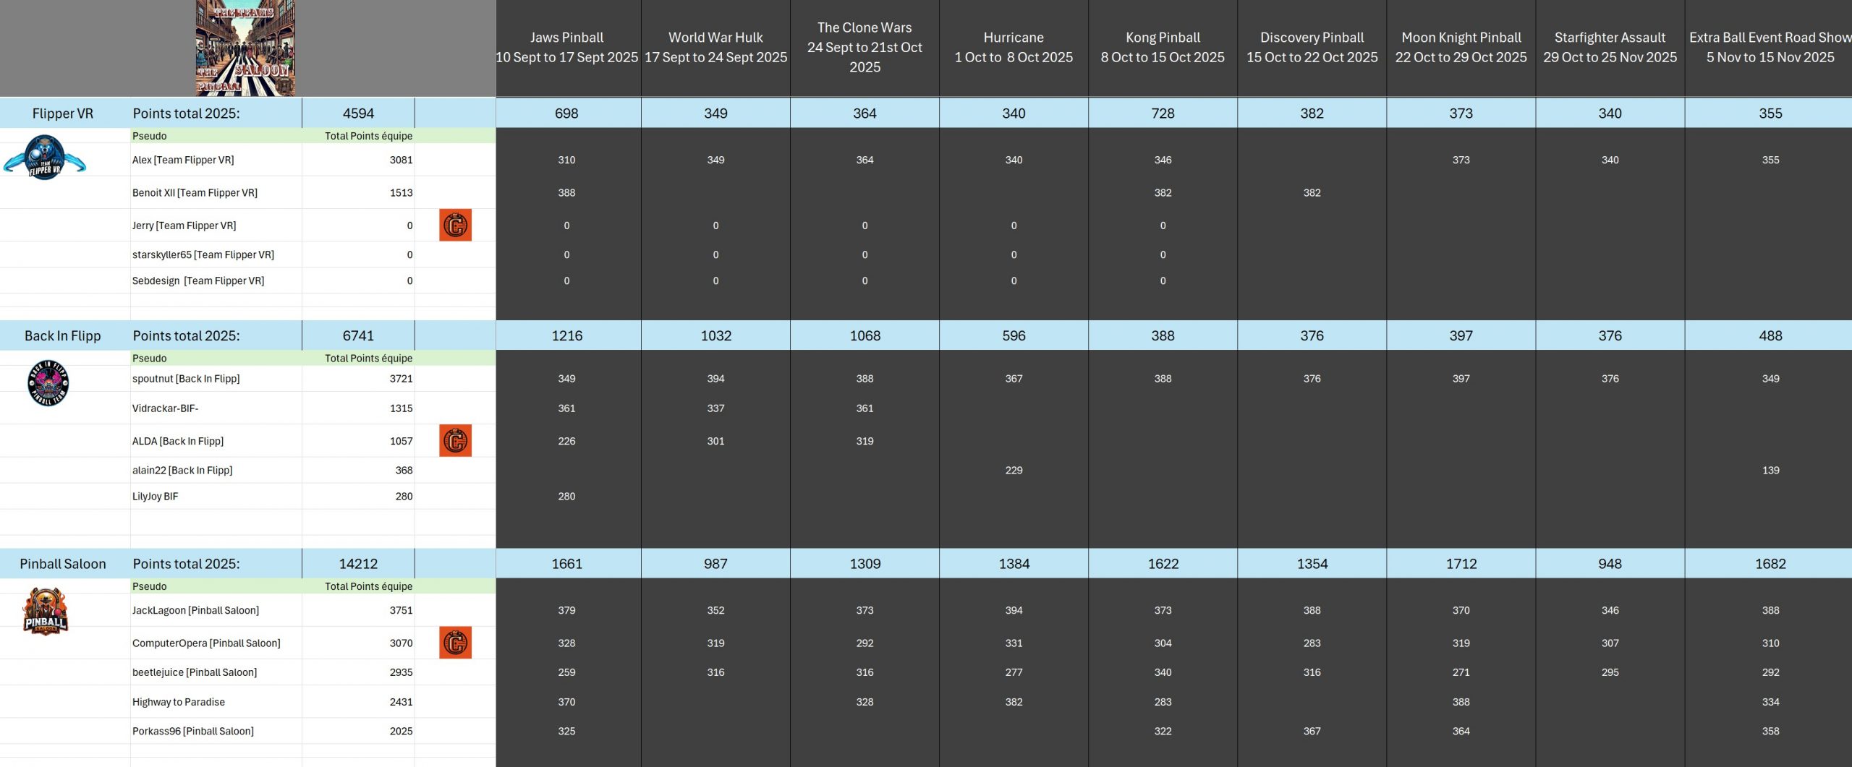Screen dimensions: 1852x767
Task: Select the Kong Pinball column header
Action: pos(1163,48)
